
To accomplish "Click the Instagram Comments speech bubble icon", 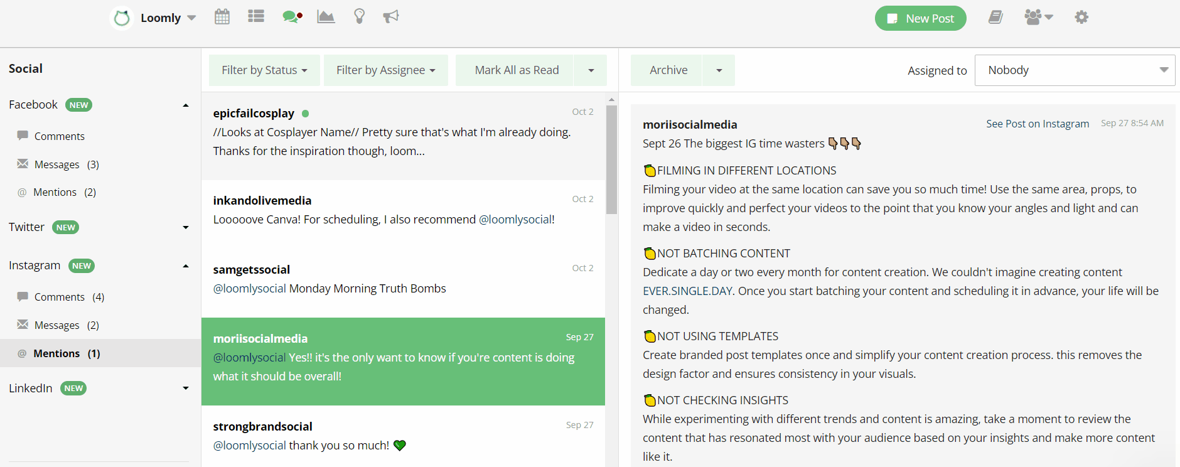I will [x=23, y=296].
